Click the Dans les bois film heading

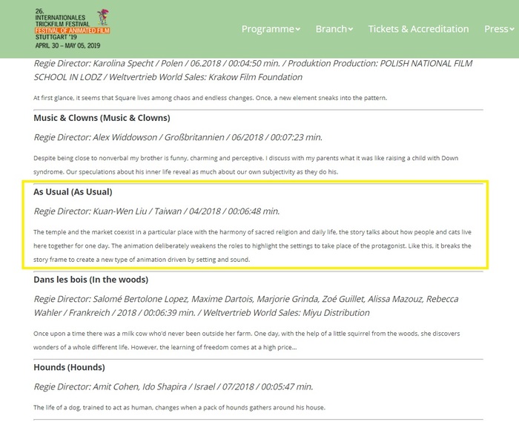[x=90, y=280]
